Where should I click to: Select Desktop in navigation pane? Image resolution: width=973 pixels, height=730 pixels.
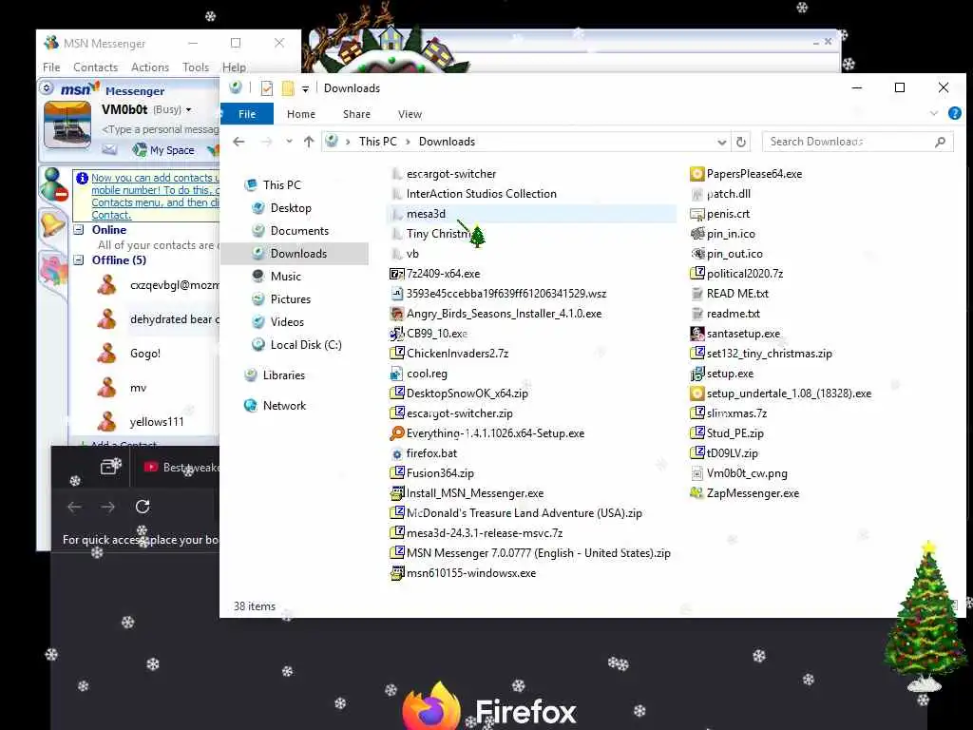pyautogui.click(x=291, y=208)
